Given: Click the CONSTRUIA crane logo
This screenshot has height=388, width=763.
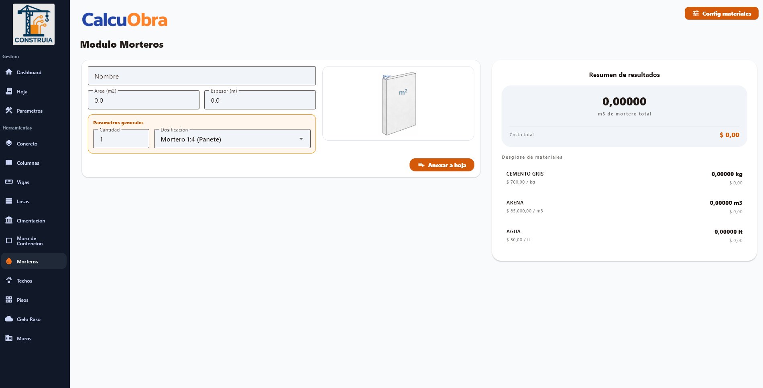Looking at the screenshot, I should 34,24.
